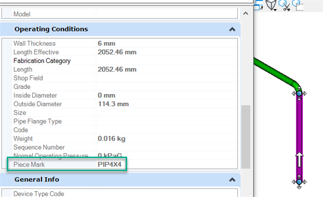The image size is (323, 197).
Task: Click the white flow direction arrow on pipe
Action: (299, 160)
